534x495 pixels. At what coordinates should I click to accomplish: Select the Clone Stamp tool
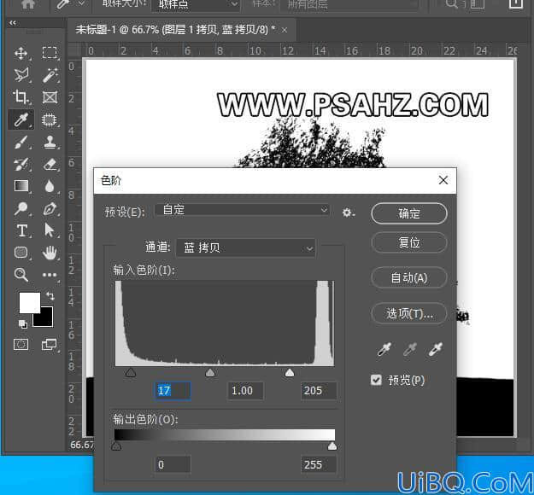click(50, 142)
